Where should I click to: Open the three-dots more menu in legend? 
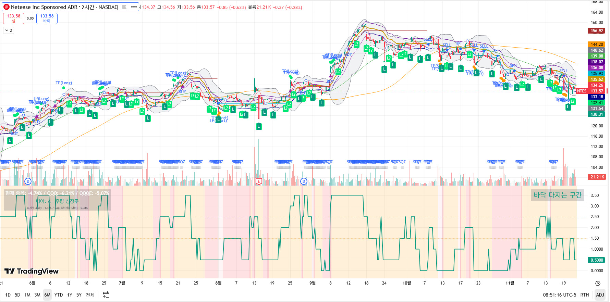point(134,7)
